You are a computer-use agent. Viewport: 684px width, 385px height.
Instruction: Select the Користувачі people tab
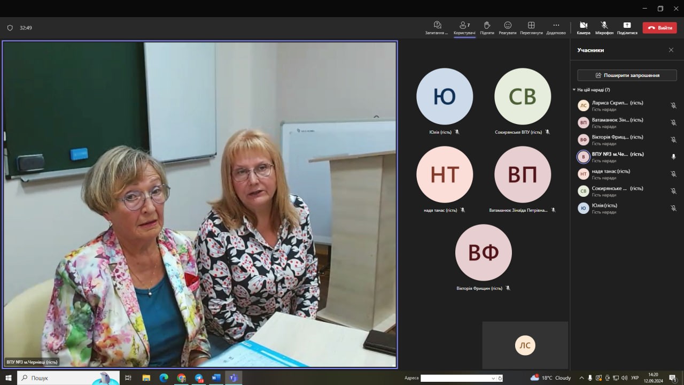[x=464, y=27]
